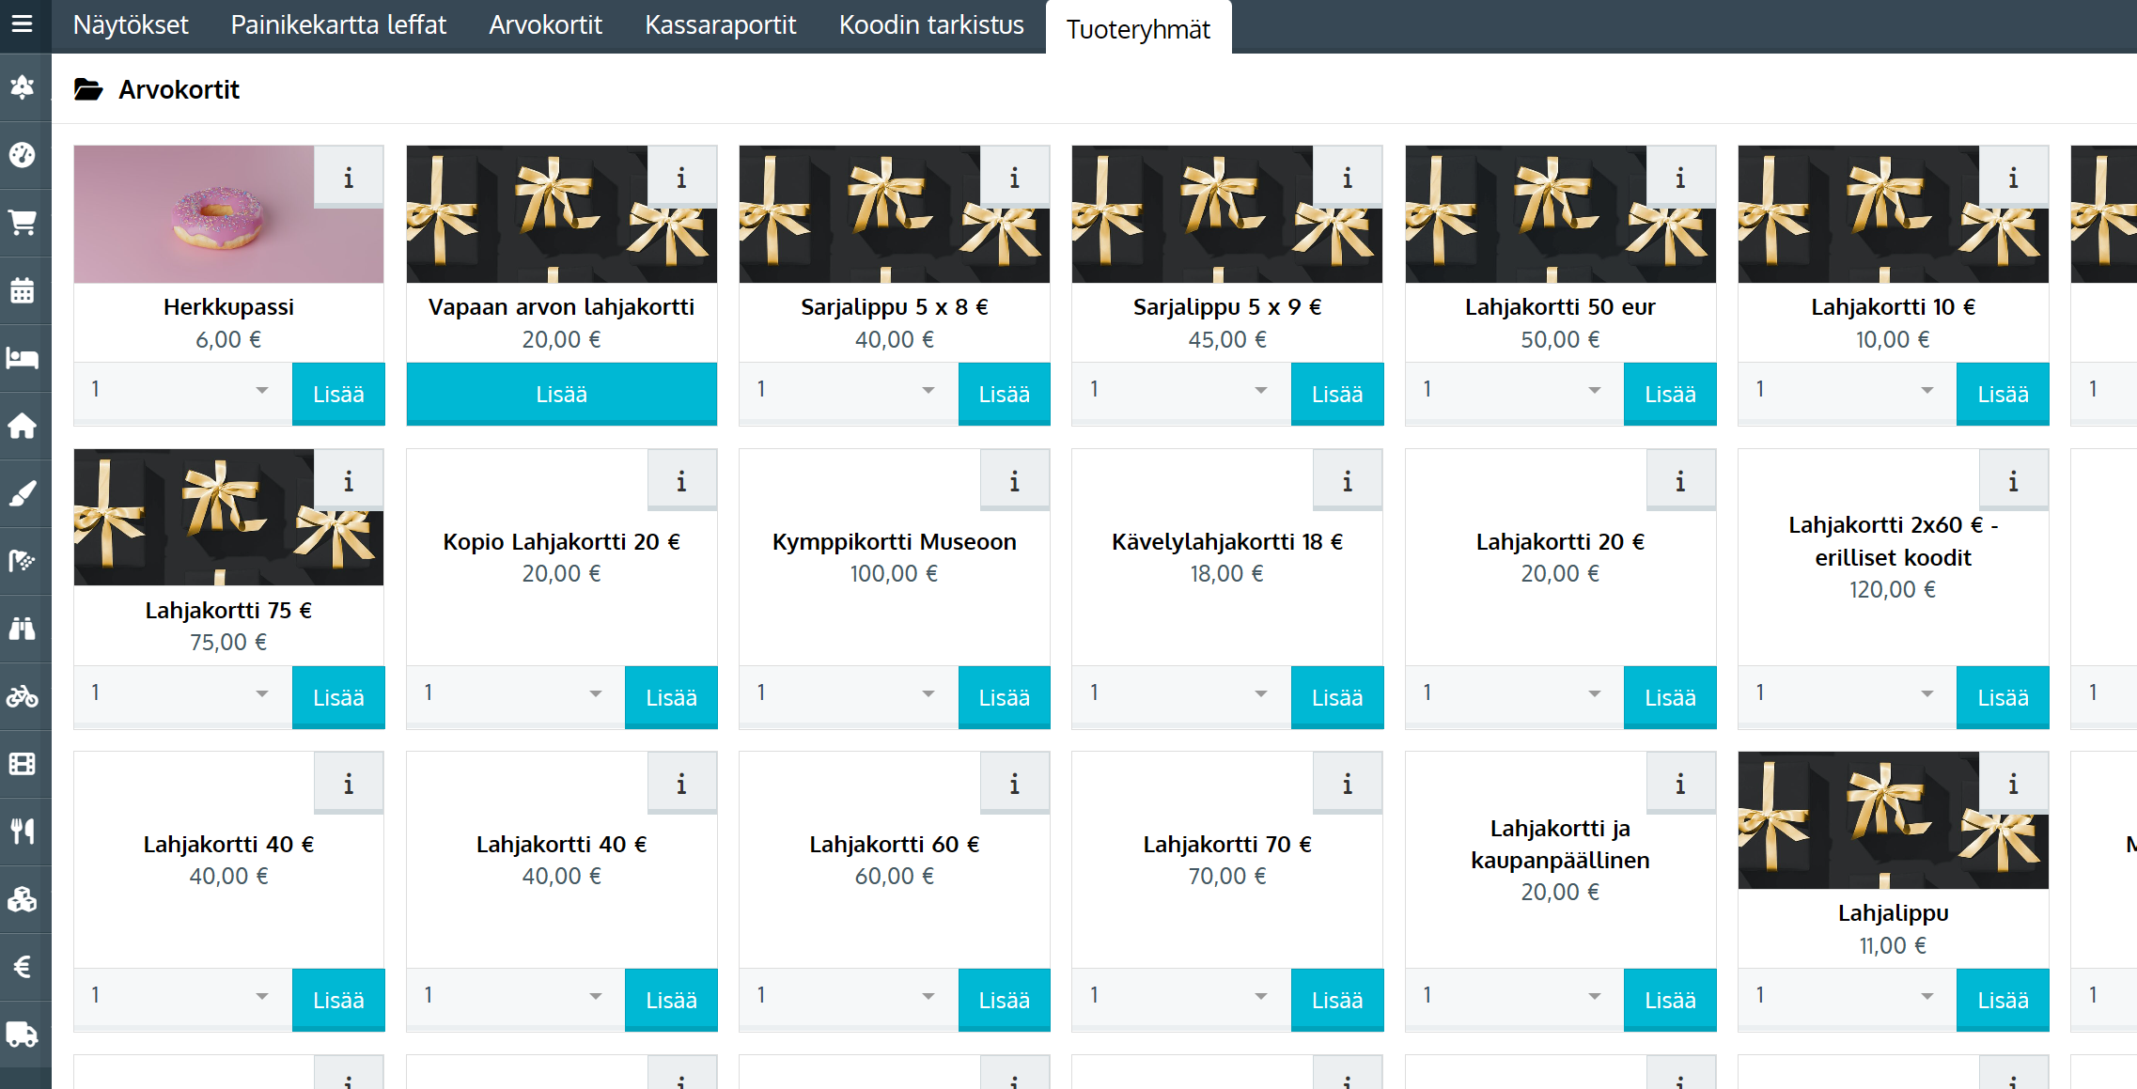Click Lisää for Lahjalippu

click(x=2003, y=1000)
